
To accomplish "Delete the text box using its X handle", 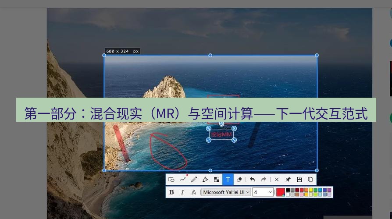I will pos(234,128).
